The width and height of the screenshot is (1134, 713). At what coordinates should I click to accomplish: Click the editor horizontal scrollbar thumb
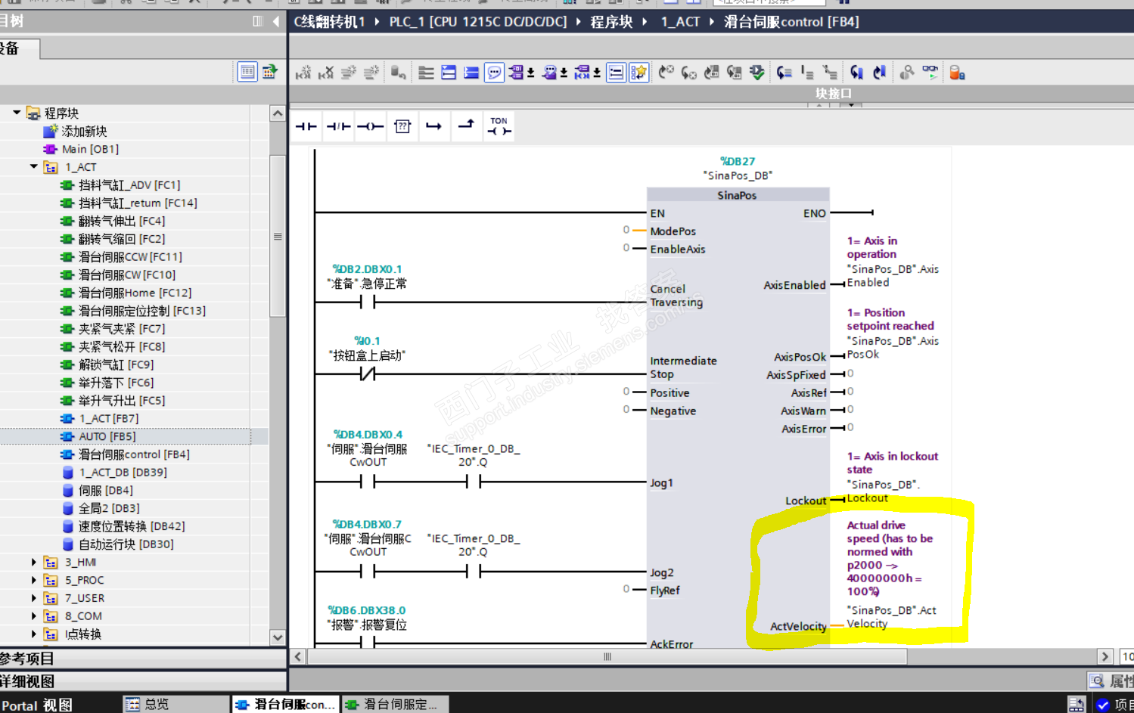pyautogui.click(x=607, y=656)
